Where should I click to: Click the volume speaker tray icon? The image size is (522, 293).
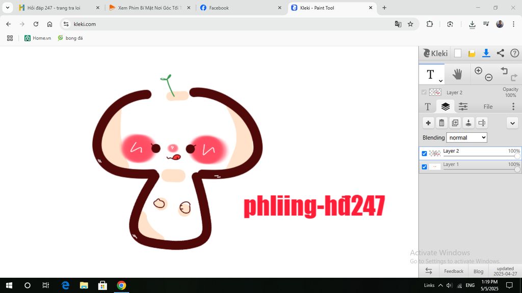[450, 285]
